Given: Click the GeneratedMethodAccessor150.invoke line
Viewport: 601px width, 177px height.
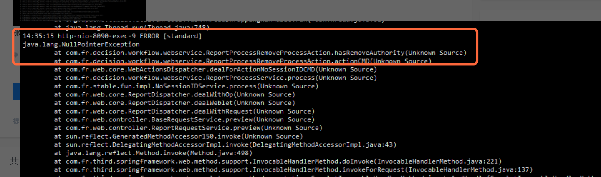Looking at the screenshot, I should 178,136.
